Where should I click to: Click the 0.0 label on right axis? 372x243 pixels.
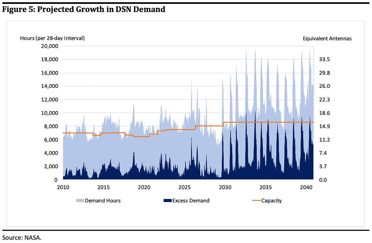tap(324, 180)
